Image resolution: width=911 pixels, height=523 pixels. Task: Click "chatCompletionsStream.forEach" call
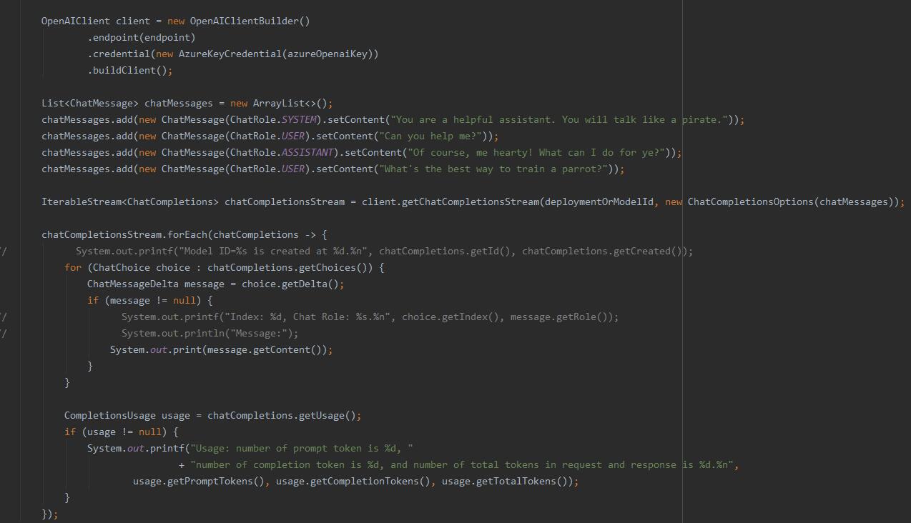point(124,234)
